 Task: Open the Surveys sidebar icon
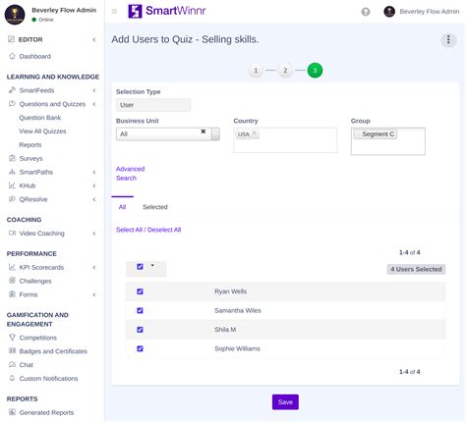click(12, 158)
